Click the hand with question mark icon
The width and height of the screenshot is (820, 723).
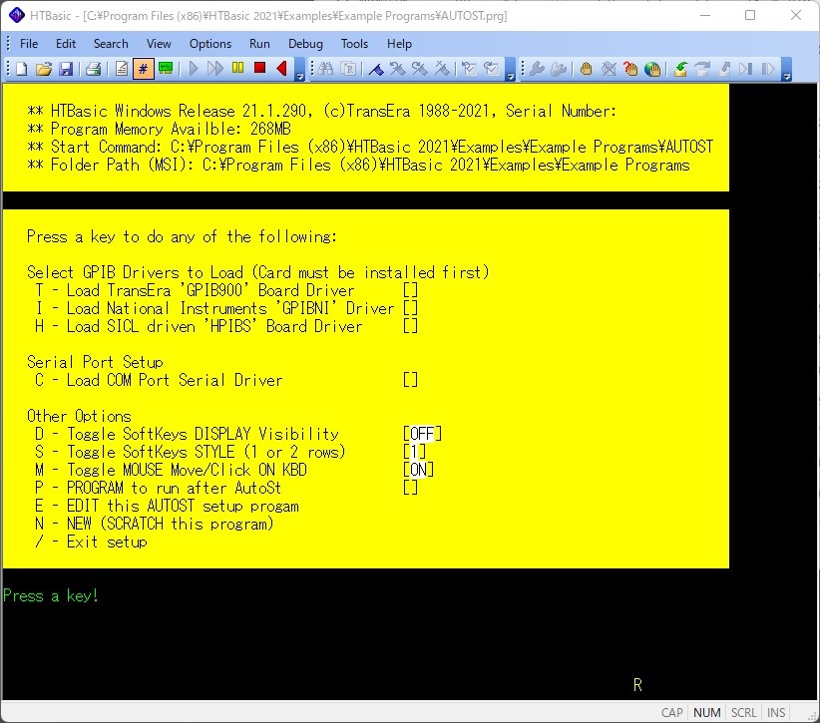click(630, 69)
